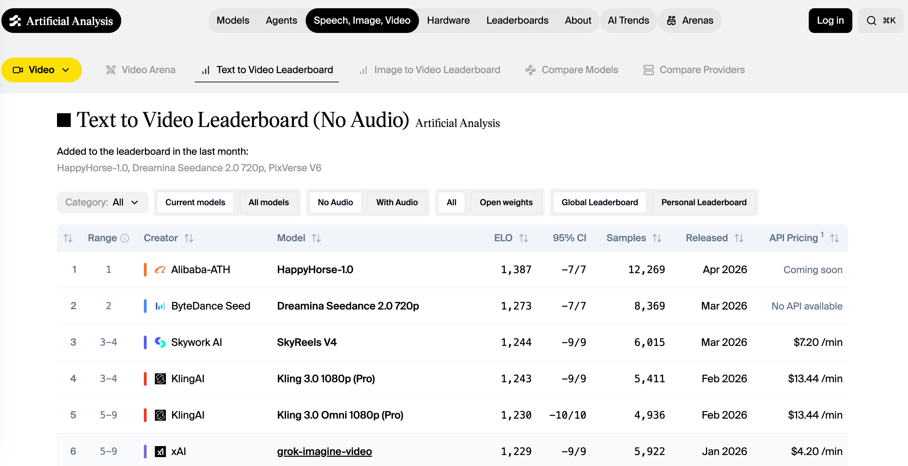This screenshot has width=908, height=466.
Task: Sort by Samples using arrows icon
Action: click(657, 238)
